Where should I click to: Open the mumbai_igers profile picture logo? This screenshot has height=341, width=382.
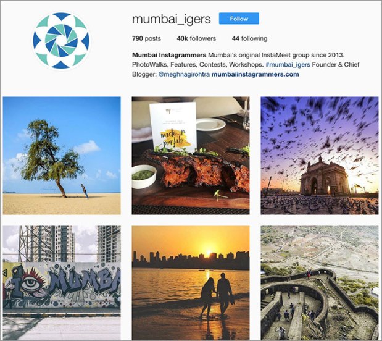point(61,41)
